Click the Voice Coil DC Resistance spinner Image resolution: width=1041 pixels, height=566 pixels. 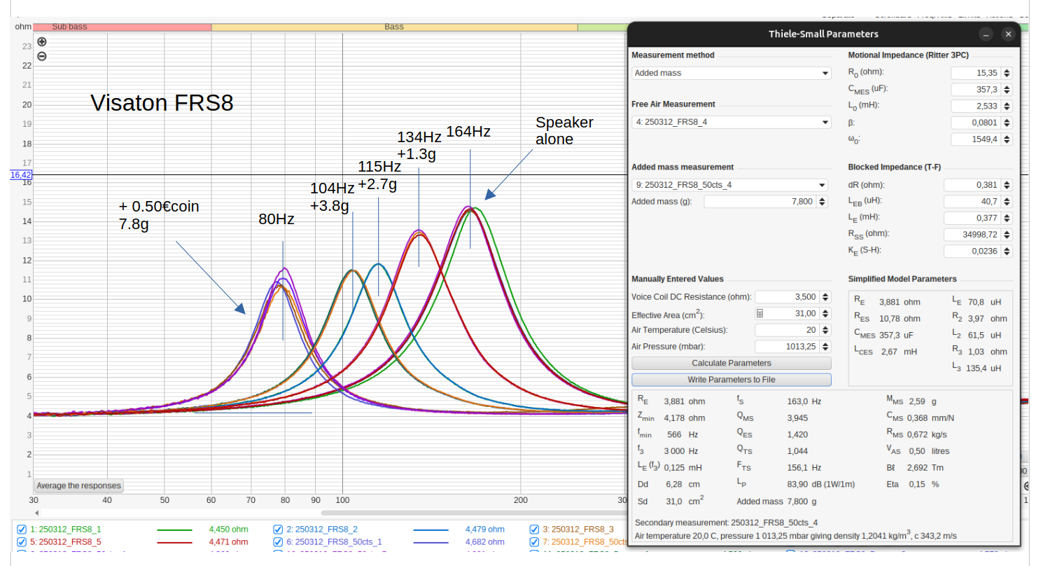click(825, 297)
